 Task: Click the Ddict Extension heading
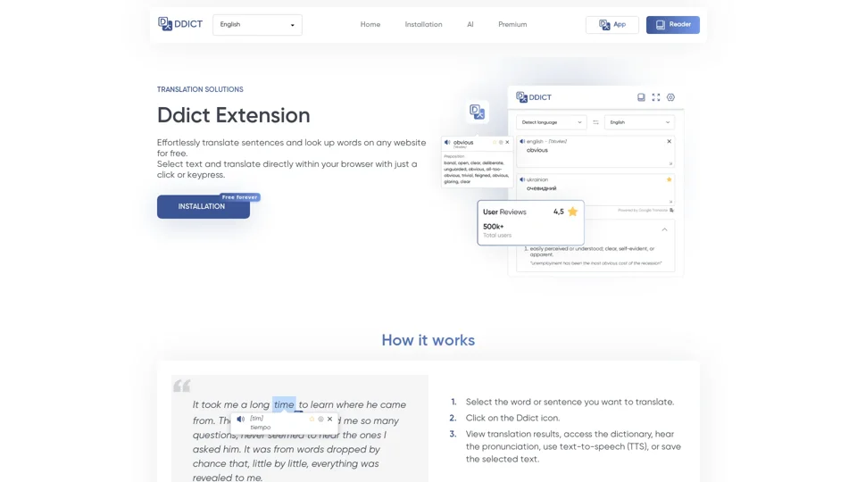tap(233, 115)
